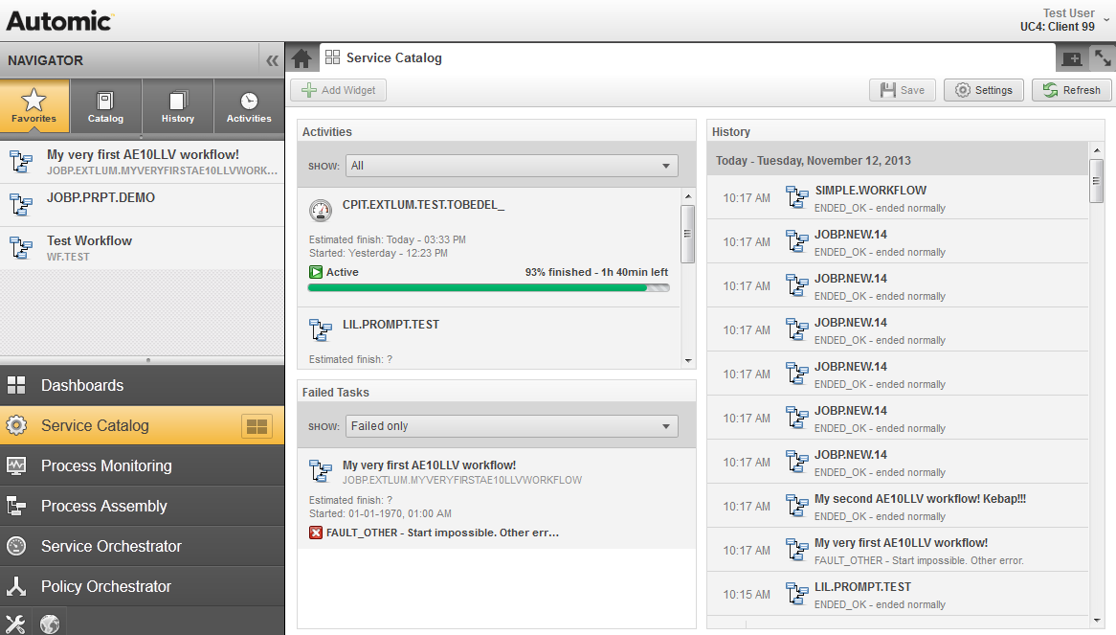Image resolution: width=1116 pixels, height=635 pixels.
Task: Click the History panel vertical scrollbar thumb
Action: 1097,181
